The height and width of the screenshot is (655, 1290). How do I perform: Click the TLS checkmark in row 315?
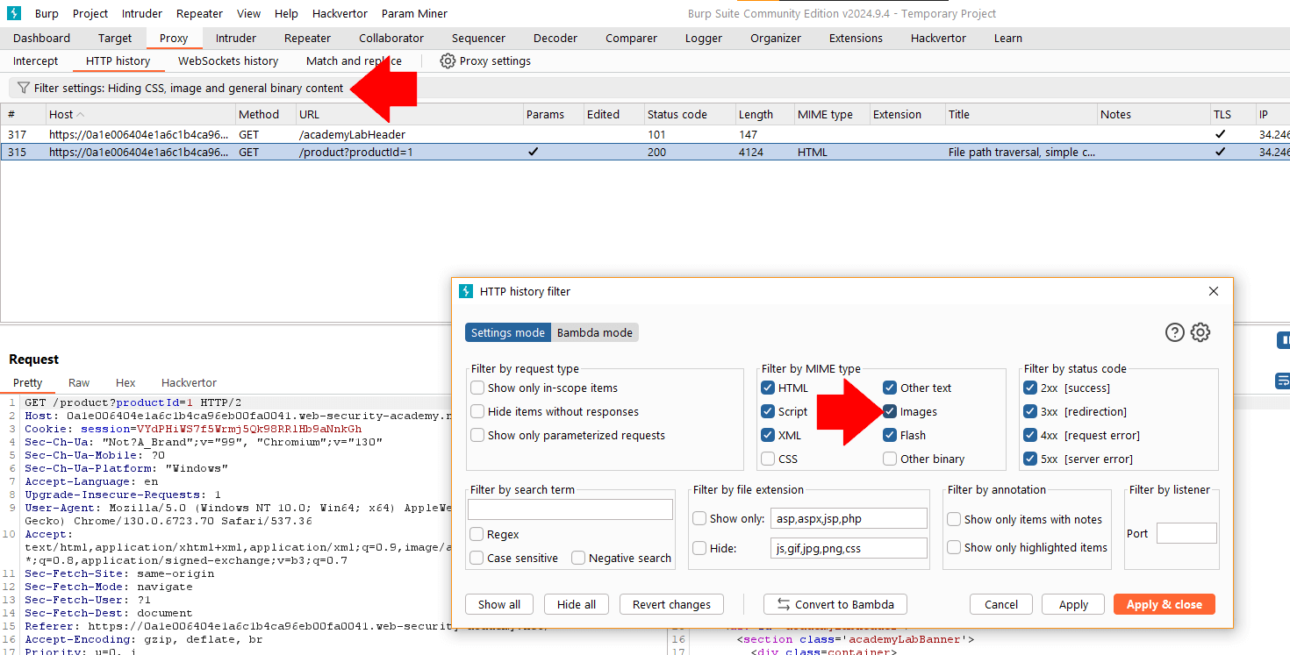(x=1220, y=152)
